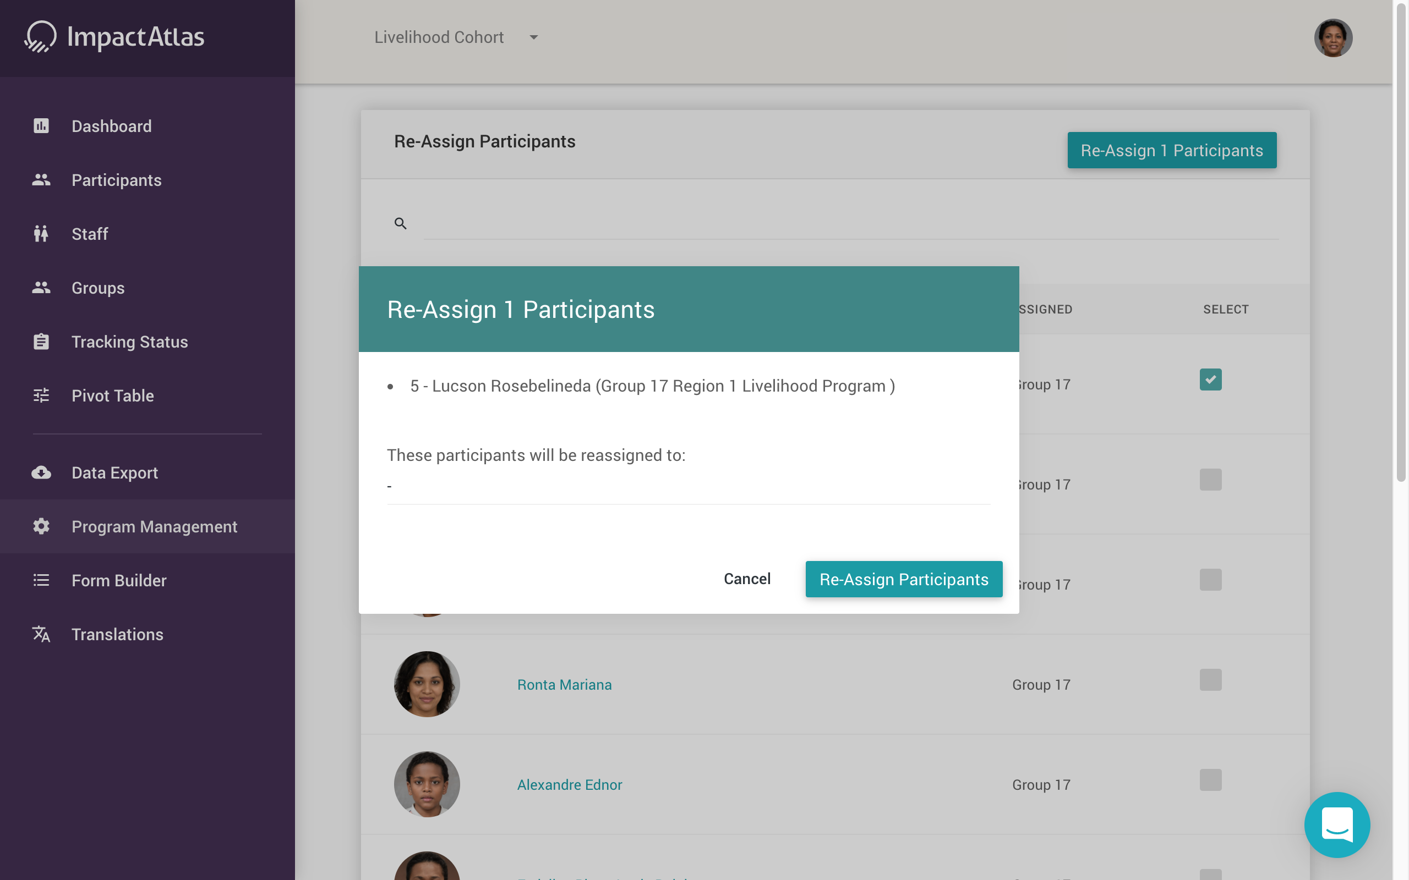Image resolution: width=1409 pixels, height=880 pixels.
Task: Open the chat support bubble
Action: tap(1337, 824)
